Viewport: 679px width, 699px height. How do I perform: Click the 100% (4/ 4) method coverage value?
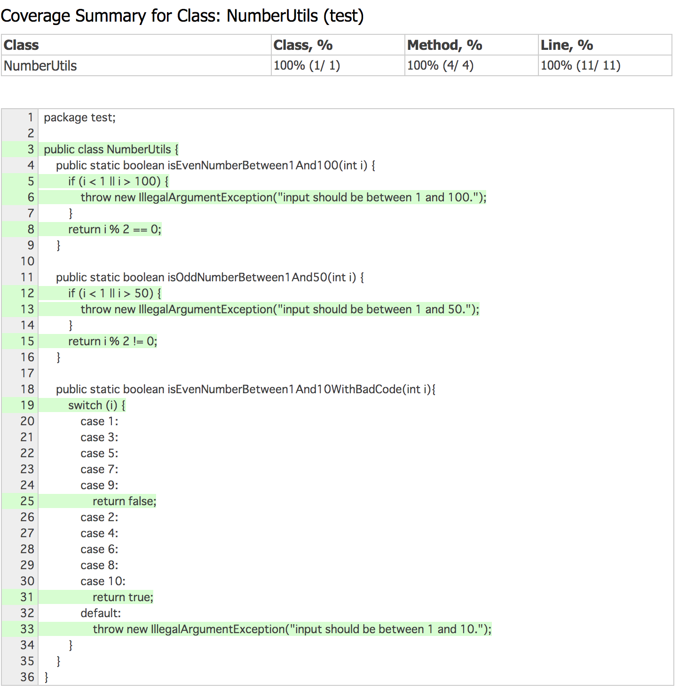(x=440, y=65)
